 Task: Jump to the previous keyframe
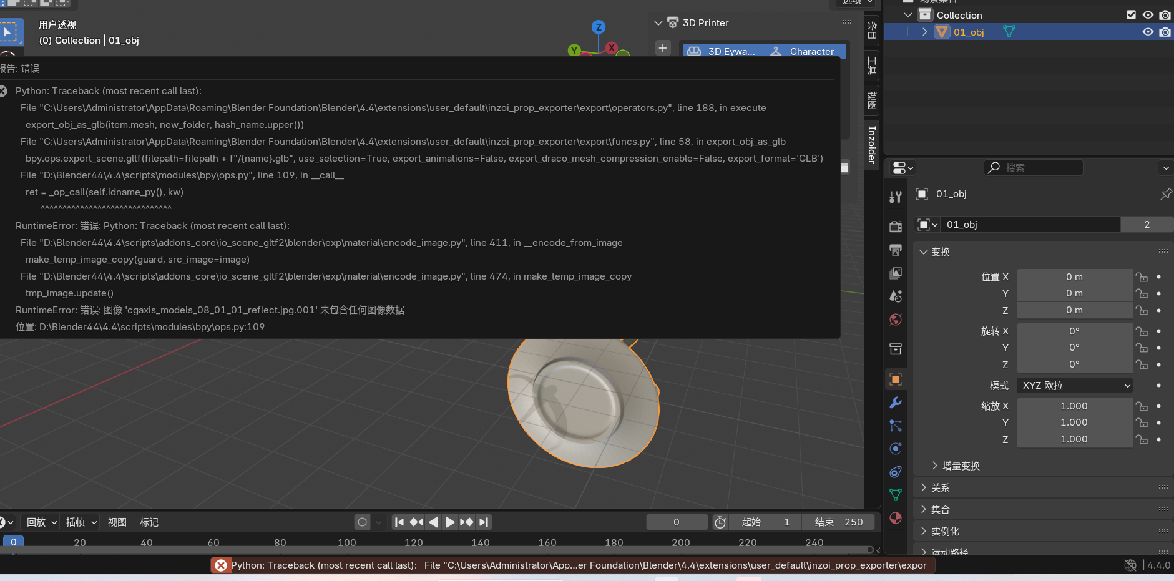tap(417, 522)
